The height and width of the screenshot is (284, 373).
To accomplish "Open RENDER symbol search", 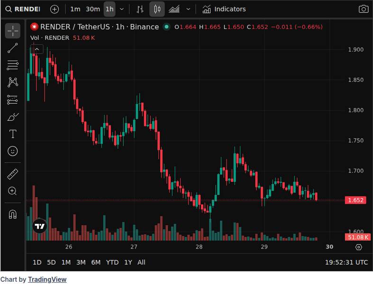I will 23,9.
